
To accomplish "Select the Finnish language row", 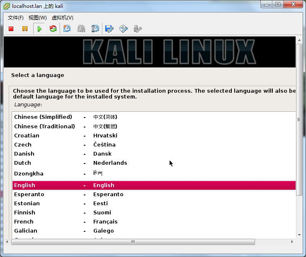I will [x=154, y=213].
